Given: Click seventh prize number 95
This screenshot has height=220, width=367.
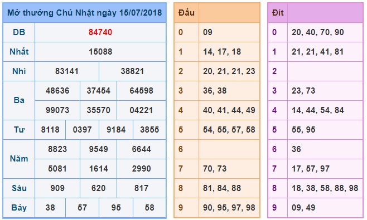Looking at the screenshot, I should pyautogui.click(x=116, y=208).
